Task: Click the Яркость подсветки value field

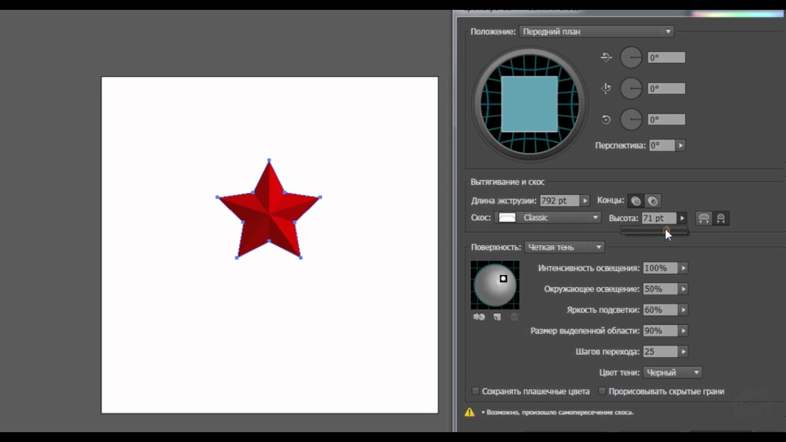Action: point(660,310)
